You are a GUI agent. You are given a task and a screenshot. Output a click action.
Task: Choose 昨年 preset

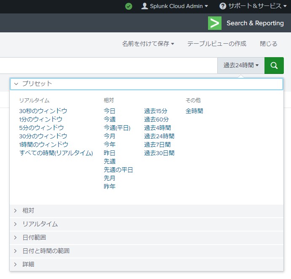pos(109,187)
